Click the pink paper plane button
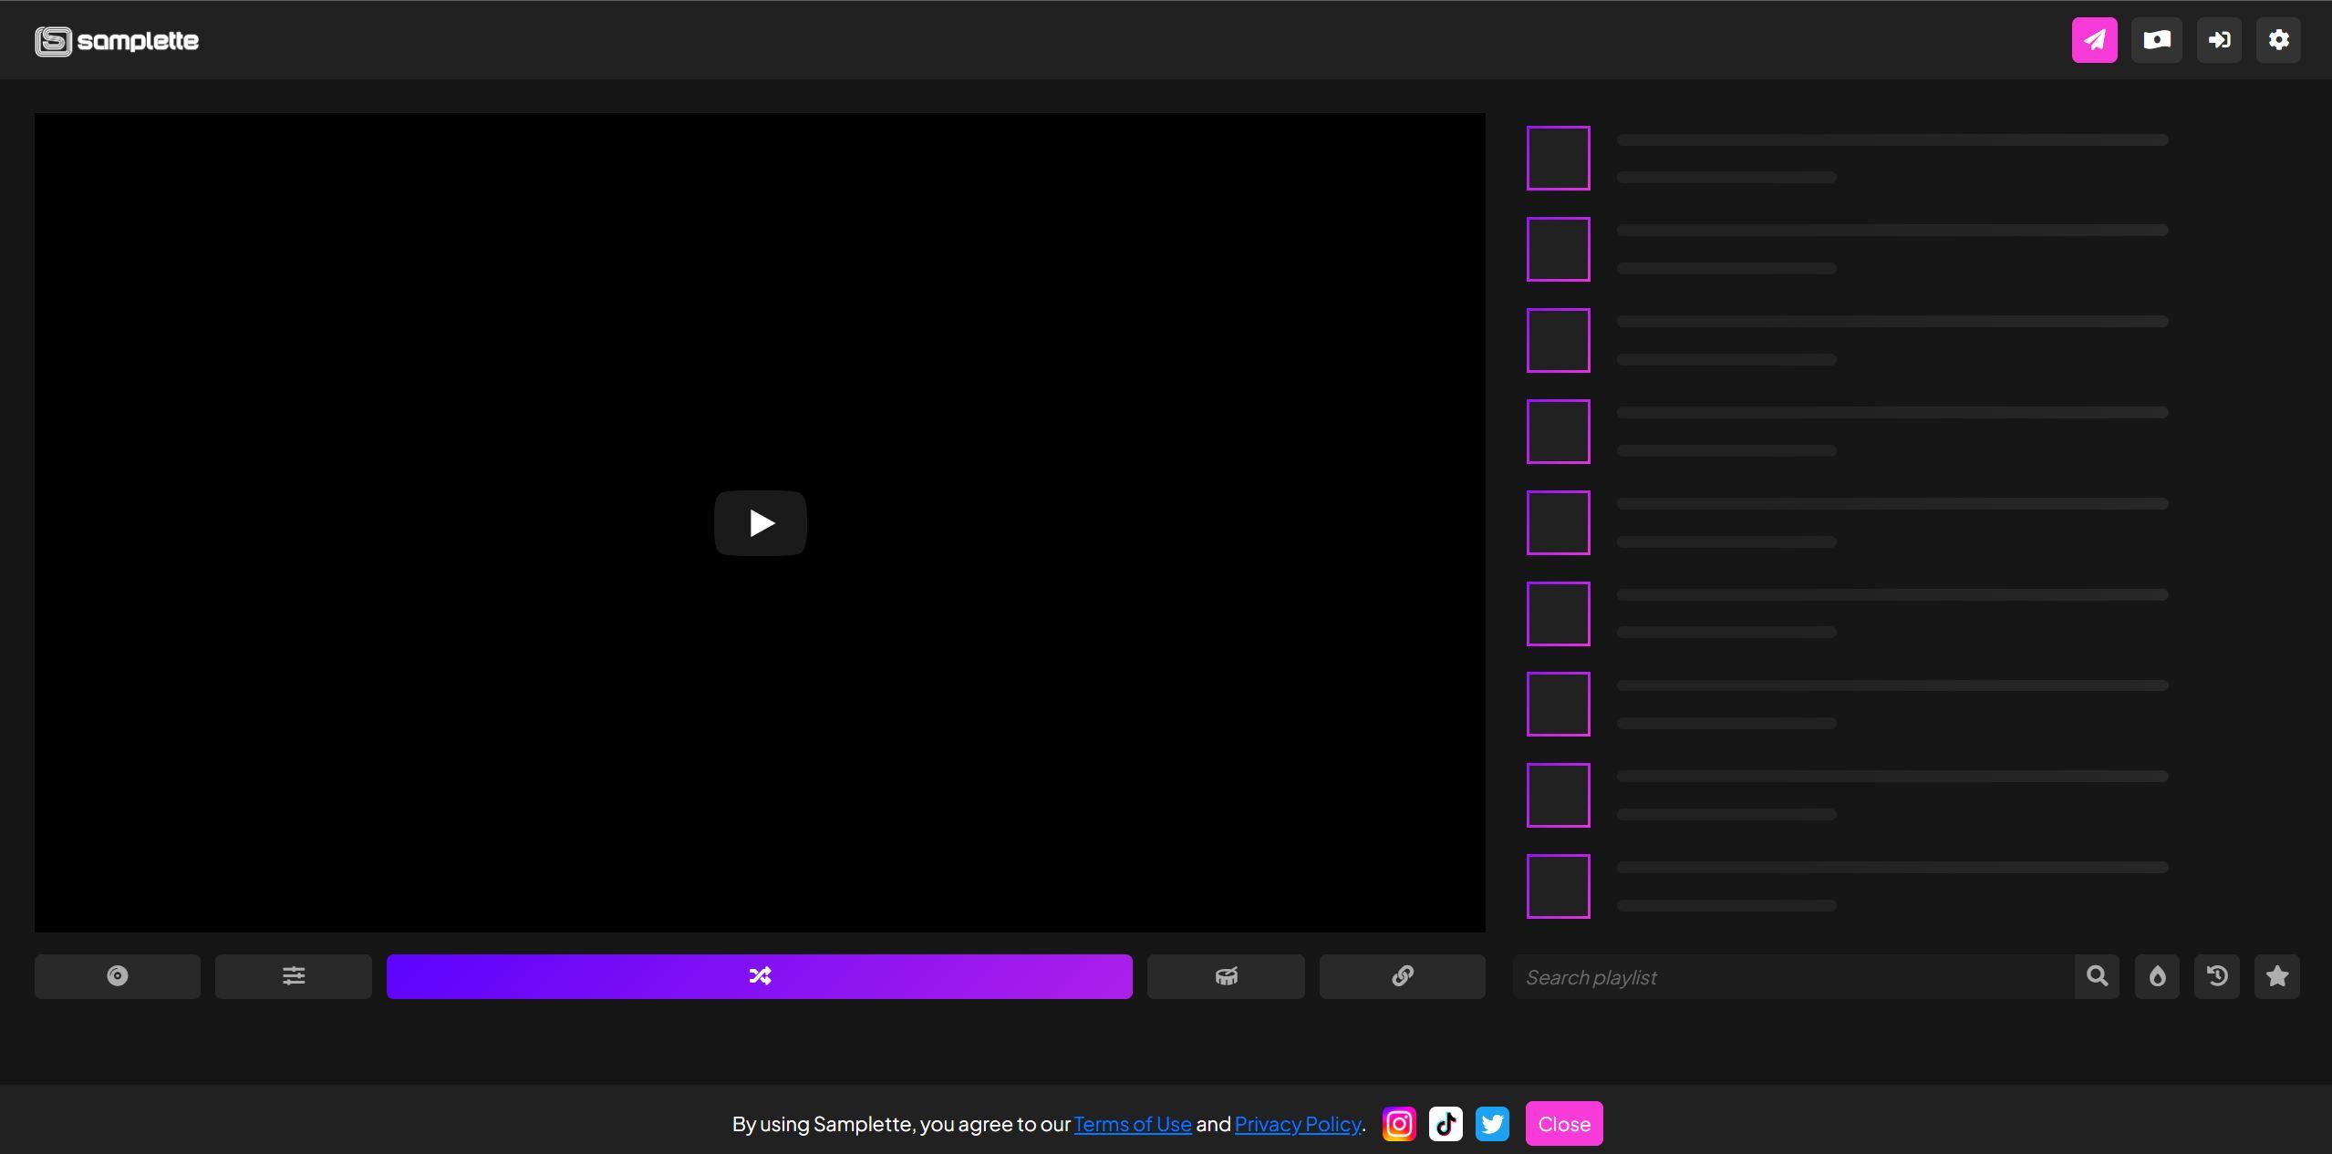 pos(2094,40)
